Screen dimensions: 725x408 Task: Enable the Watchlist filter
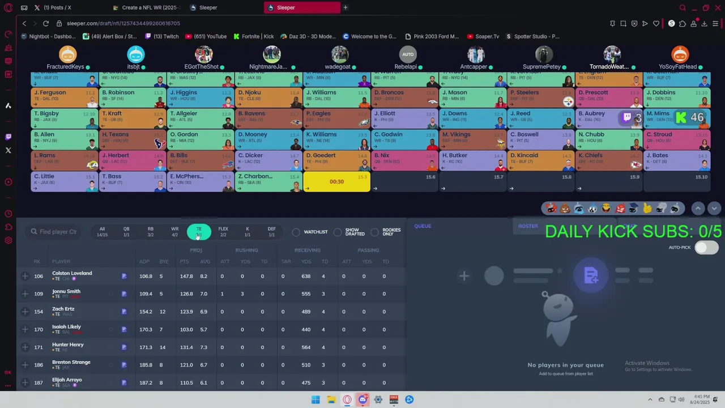pos(296,232)
